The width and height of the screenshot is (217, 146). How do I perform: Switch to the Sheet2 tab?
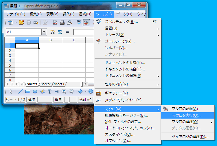(45, 84)
